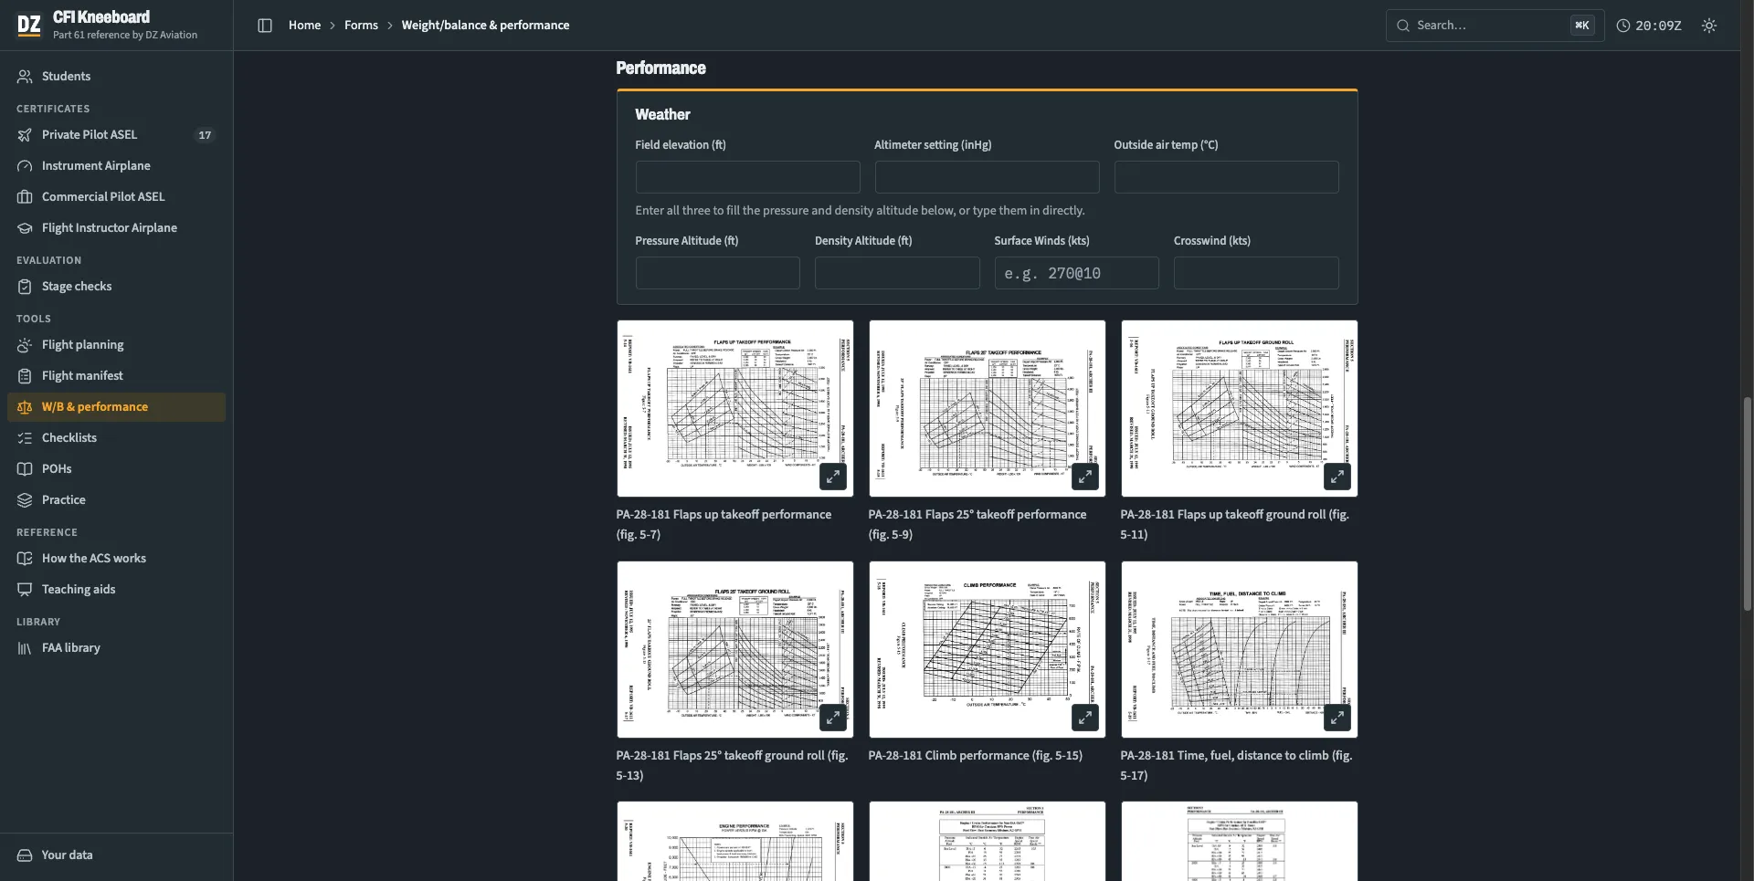1754x881 pixels.
Task: Click the Pressure Altitude (ft) field
Action: click(717, 273)
